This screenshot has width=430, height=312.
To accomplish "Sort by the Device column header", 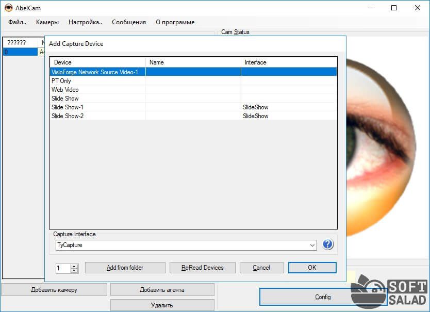I will point(97,62).
